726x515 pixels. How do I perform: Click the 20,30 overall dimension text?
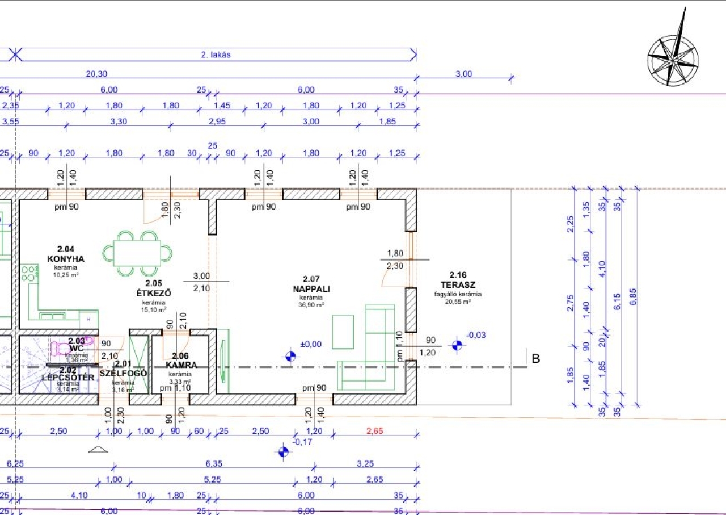pyautogui.click(x=96, y=74)
